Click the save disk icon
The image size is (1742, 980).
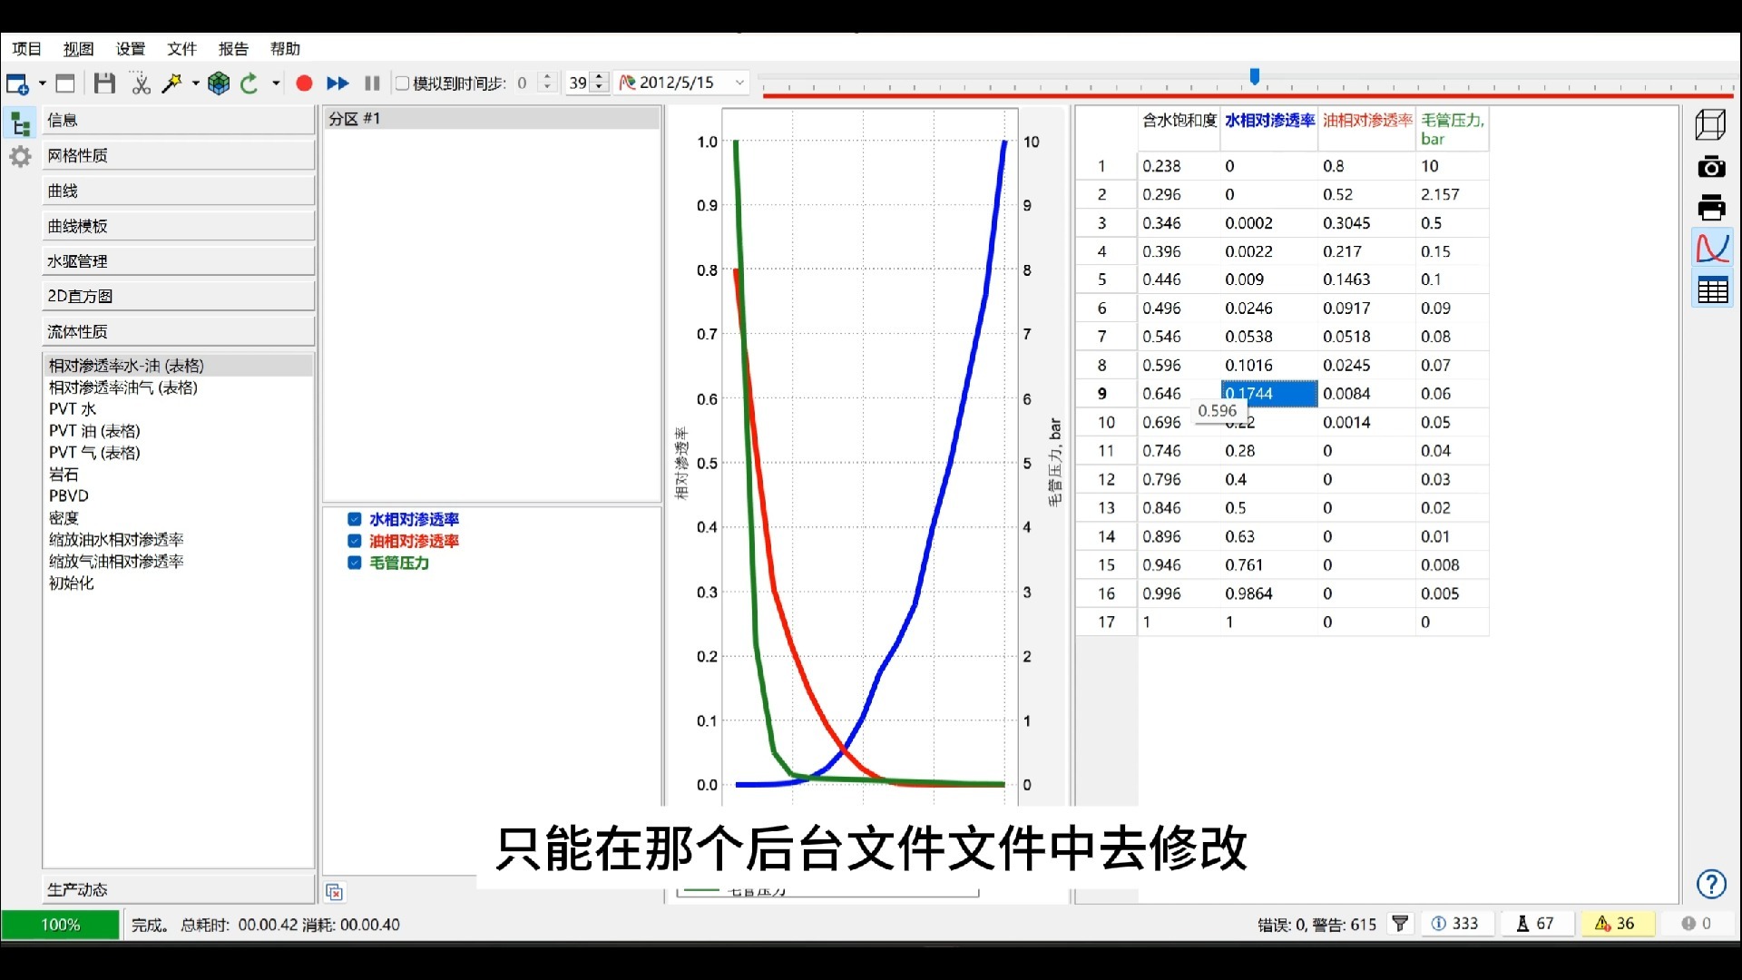[104, 83]
